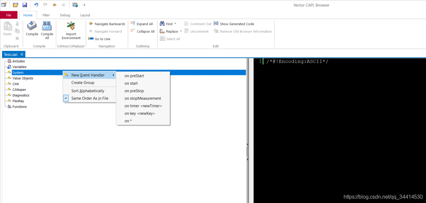Click the Find binoculars button
The width and height of the screenshot is (426, 203).
pyautogui.click(x=166, y=24)
